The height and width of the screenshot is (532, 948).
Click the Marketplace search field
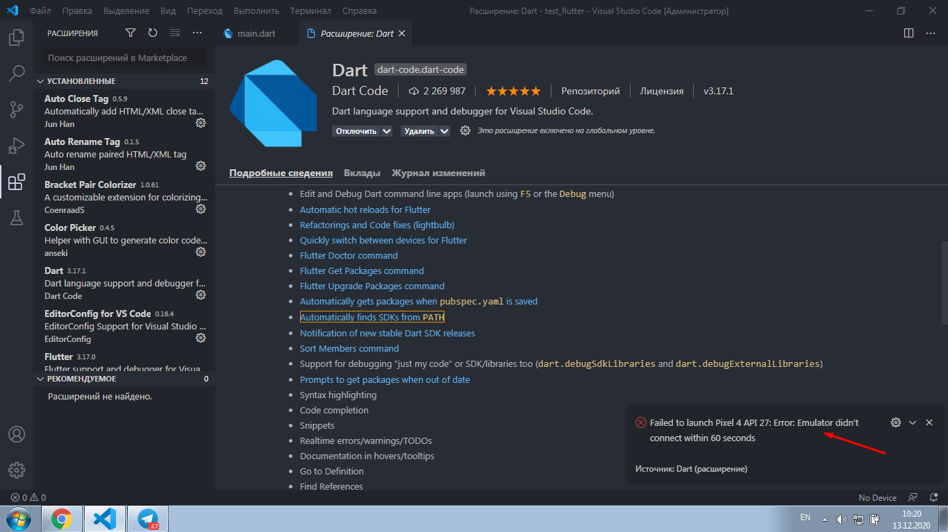coord(125,58)
